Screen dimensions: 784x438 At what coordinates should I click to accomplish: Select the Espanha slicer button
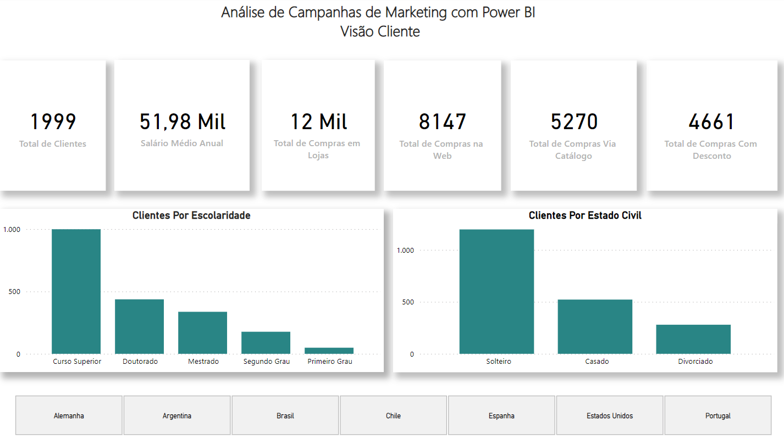pos(501,415)
